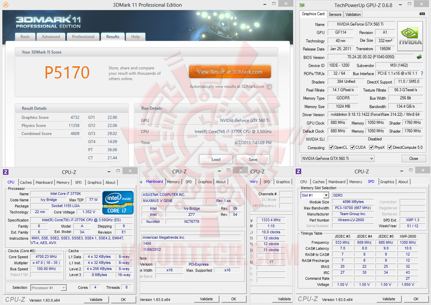Image resolution: width=431 pixels, height=305 pixels.
Task: Toggle the DirectCompute 5.0 checkbox
Action: point(390,147)
